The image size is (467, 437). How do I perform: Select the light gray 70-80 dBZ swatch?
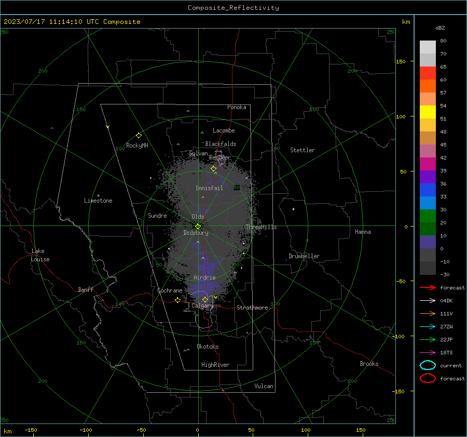click(x=428, y=47)
